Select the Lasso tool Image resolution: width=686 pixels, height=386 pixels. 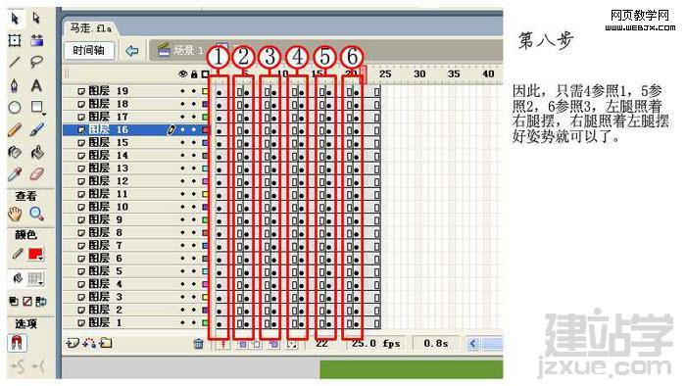(x=37, y=62)
